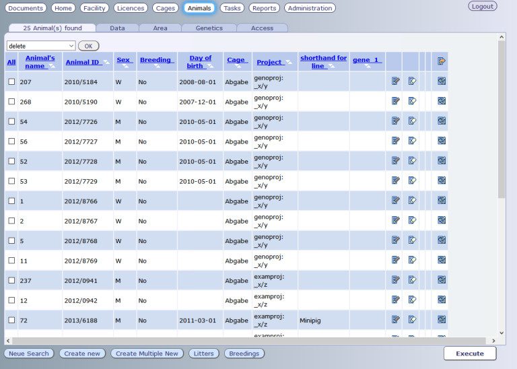Click the eraser icon in row 2012/7729
The image size is (517, 369).
[x=412, y=180]
